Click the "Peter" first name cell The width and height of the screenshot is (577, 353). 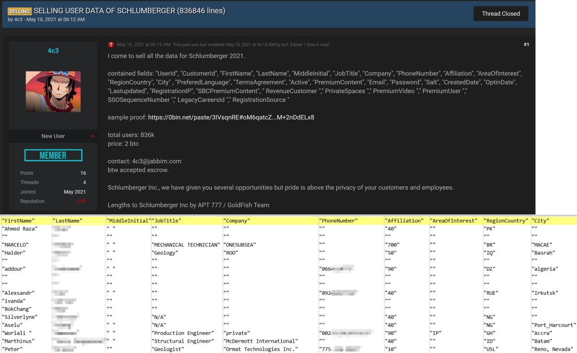(x=12, y=349)
